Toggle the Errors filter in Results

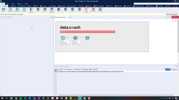click(60, 69)
